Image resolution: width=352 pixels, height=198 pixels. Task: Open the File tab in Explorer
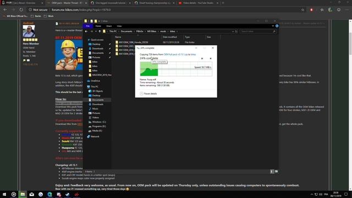tap(88, 26)
